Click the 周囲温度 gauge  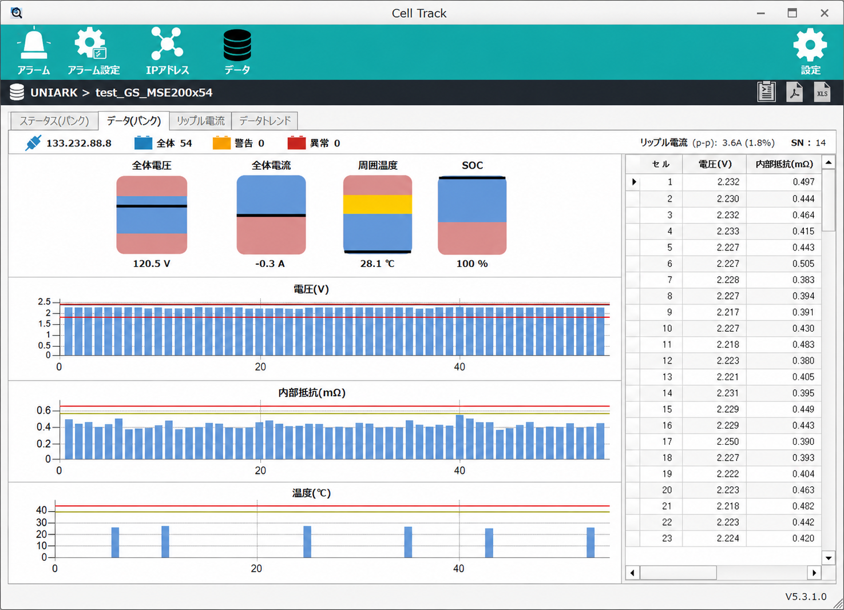378,215
